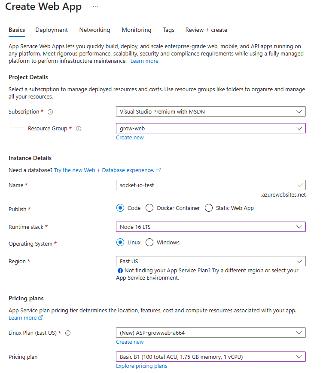Expand the Pricing plan dropdown
The width and height of the screenshot is (323, 373).
(x=210, y=357)
